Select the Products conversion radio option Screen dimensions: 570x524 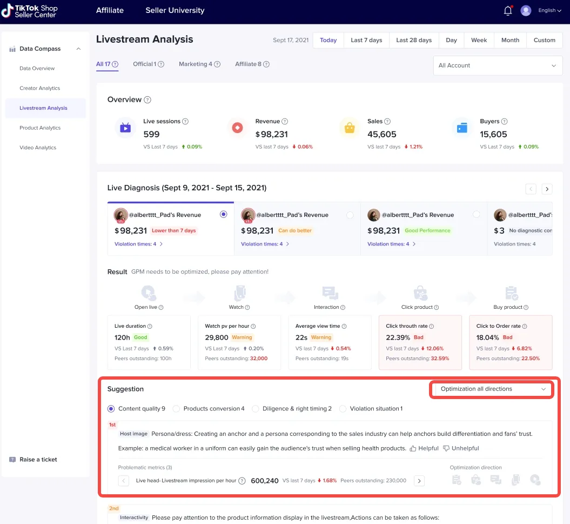176,409
